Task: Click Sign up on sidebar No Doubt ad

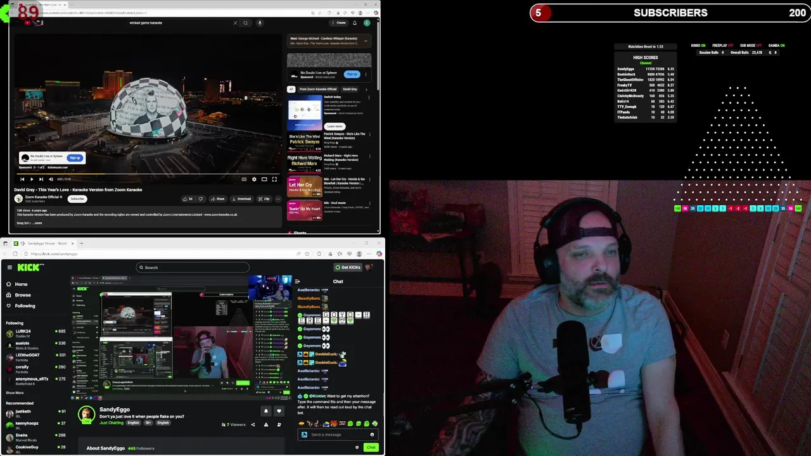Action: click(352, 75)
